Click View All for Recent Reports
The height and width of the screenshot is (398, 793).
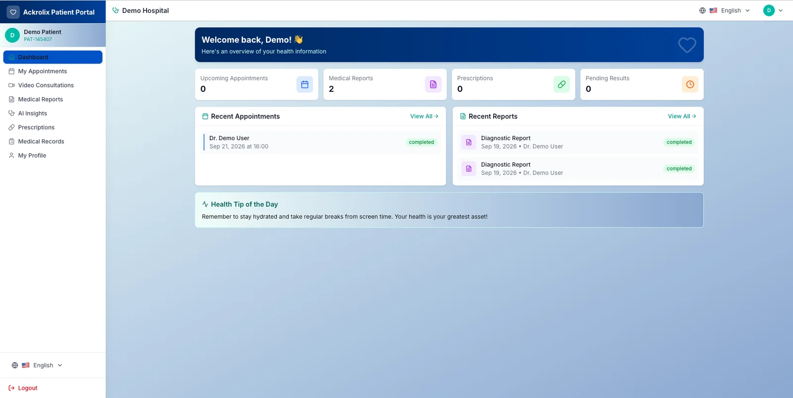(x=682, y=116)
